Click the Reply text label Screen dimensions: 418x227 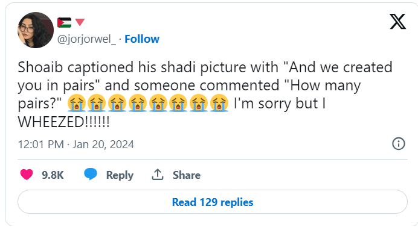coord(120,175)
